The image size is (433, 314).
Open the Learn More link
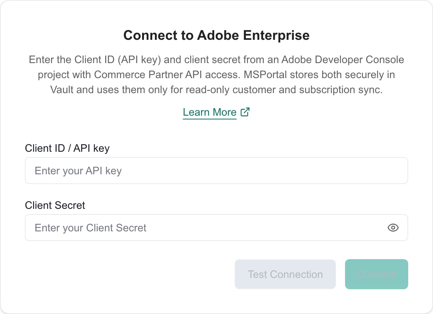click(x=210, y=112)
